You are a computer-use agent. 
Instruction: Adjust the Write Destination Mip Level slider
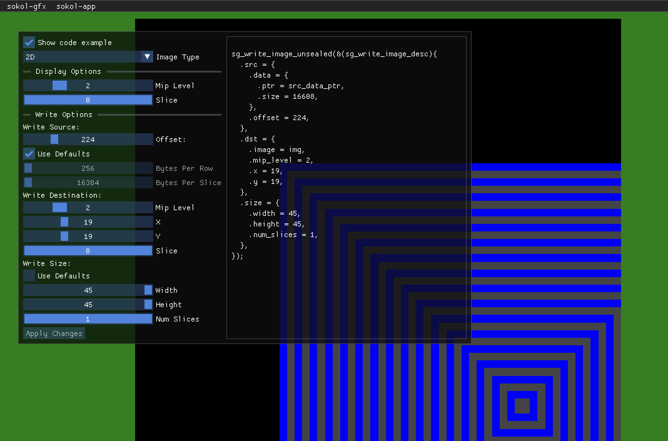click(x=88, y=207)
